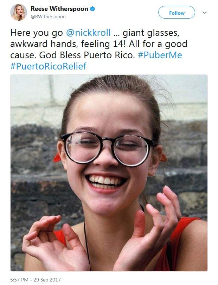Screen dimensions: 218x285
Task: Open the #PuberMe hashtag
Action: click(160, 55)
